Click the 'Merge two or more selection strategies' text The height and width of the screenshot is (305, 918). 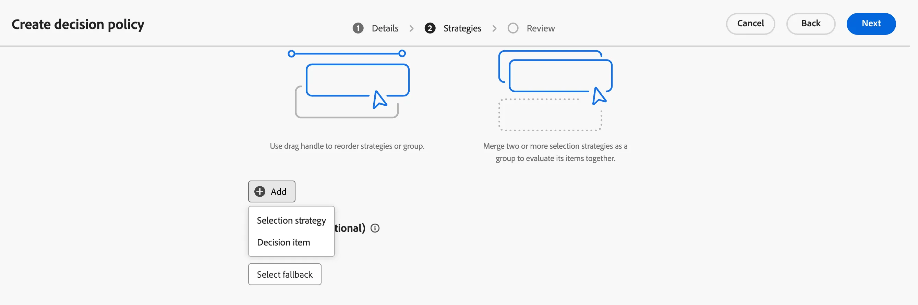555,152
